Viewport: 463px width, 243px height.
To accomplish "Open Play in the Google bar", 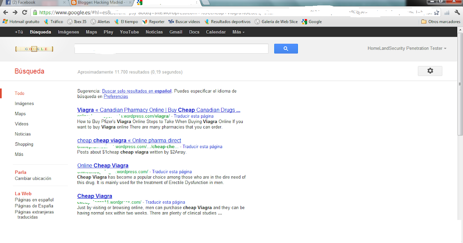I will (x=108, y=32).
